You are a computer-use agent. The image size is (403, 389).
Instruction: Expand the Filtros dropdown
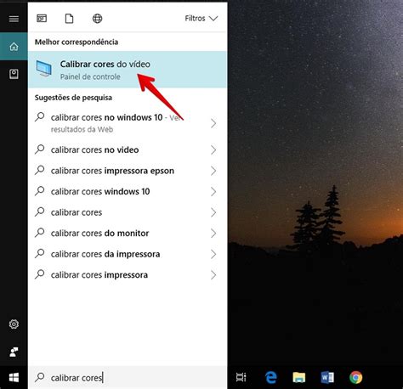coord(201,19)
